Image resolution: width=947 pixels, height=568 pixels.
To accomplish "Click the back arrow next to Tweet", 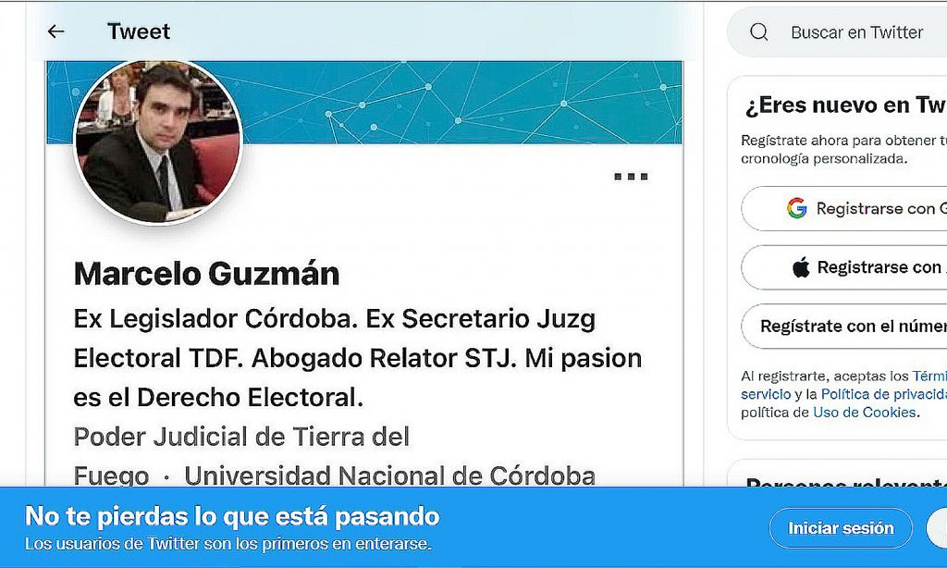I will coord(55,31).
